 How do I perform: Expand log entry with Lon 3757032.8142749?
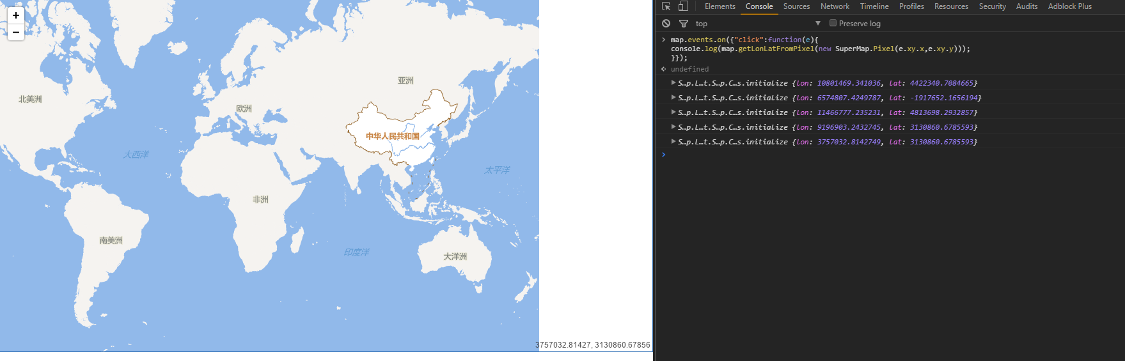(673, 142)
